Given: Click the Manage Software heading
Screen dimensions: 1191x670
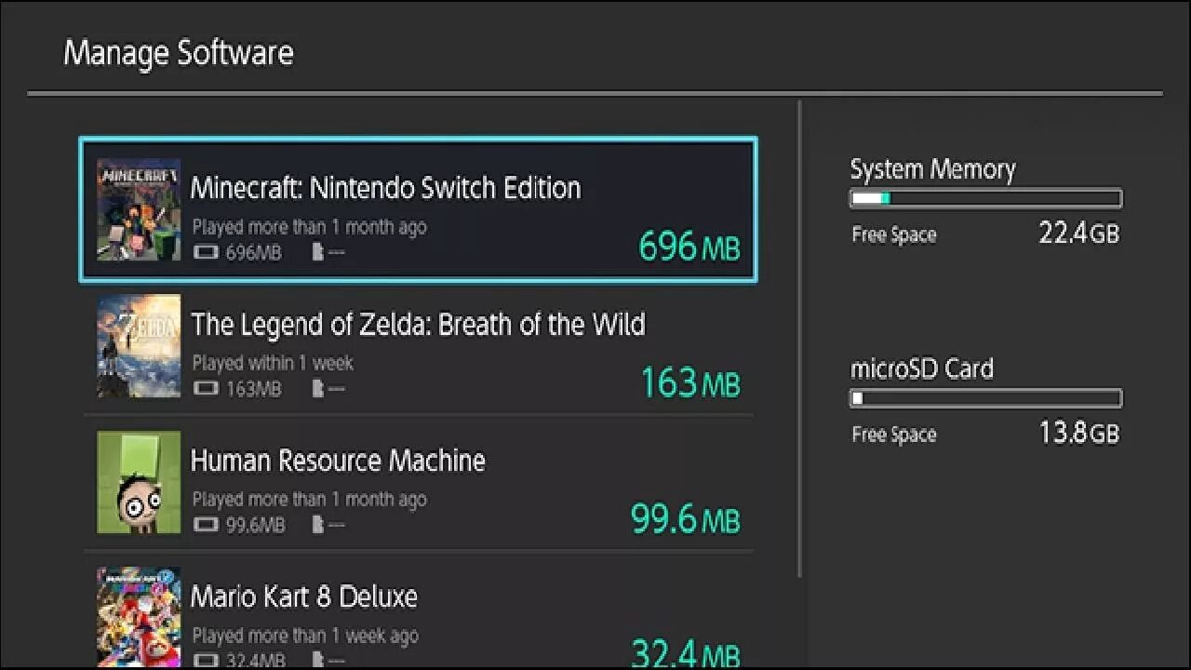Looking at the screenshot, I should [179, 52].
